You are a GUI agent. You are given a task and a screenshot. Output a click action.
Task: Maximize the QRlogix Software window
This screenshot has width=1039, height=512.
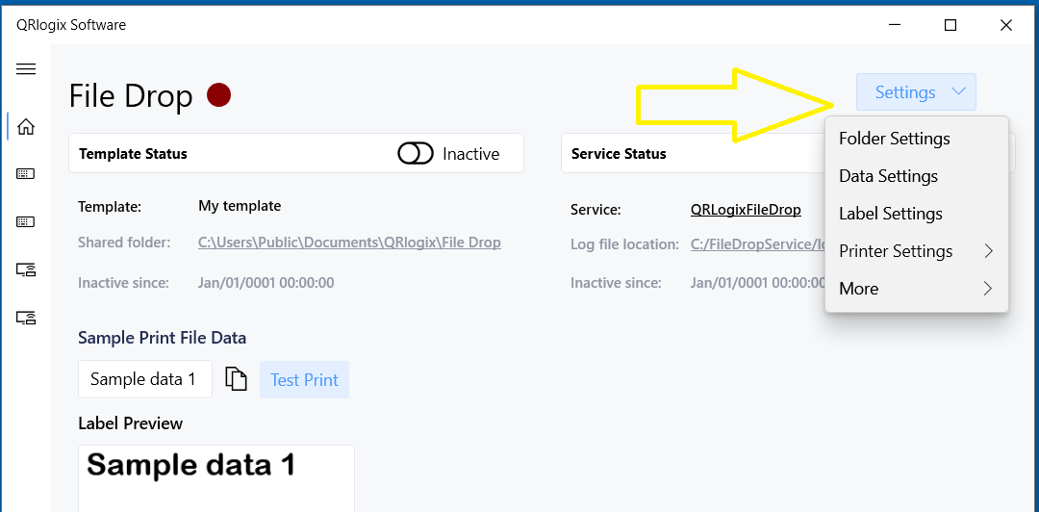pyautogui.click(x=950, y=25)
